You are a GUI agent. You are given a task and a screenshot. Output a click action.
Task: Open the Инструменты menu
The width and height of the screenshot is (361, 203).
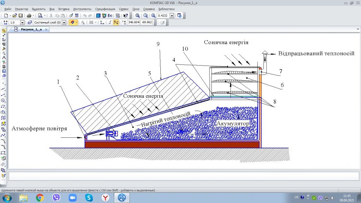(82, 9)
